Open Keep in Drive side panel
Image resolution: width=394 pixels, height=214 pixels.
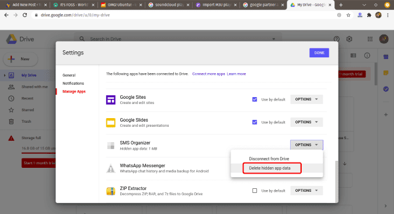[x=386, y=73]
